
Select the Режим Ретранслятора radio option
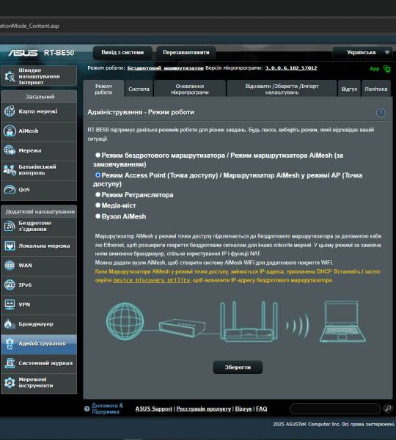(x=98, y=194)
